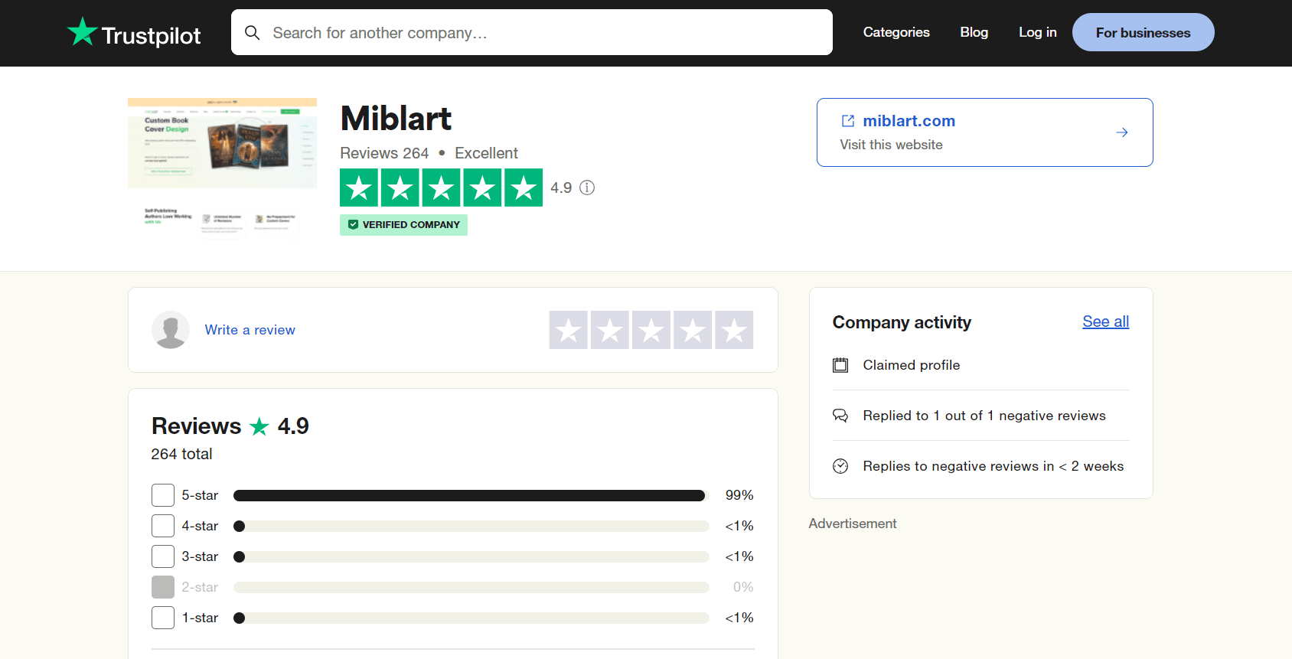The image size is (1292, 659).
Task: Check the 5-star filter checkbox
Action: [x=163, y=495]
